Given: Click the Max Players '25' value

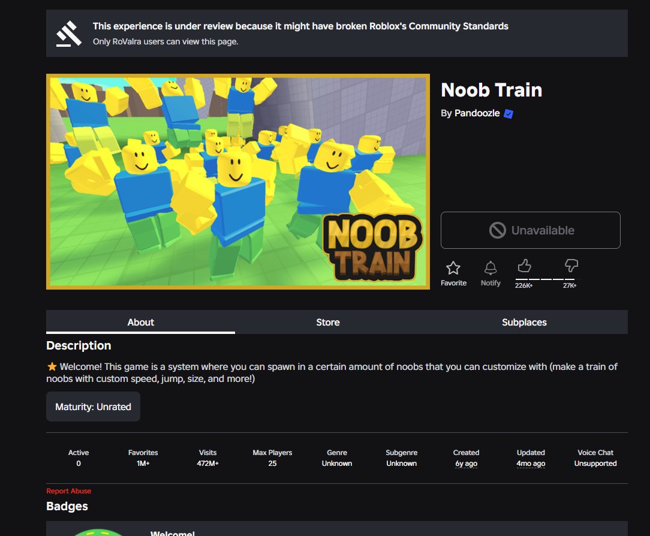Looking at the screenshot, I should (x=272, y=463).
